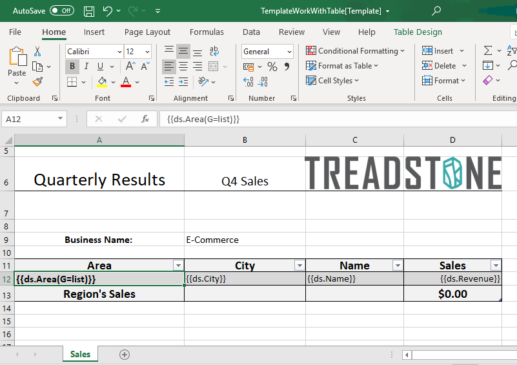
Task: Expand the Paste options arrow
Action: point(17,83)
